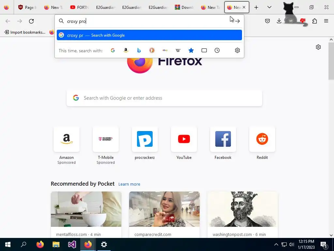Open a new tab with the plus button
The height and width of the screenshot is (251, 334).
tap(256, 8)
